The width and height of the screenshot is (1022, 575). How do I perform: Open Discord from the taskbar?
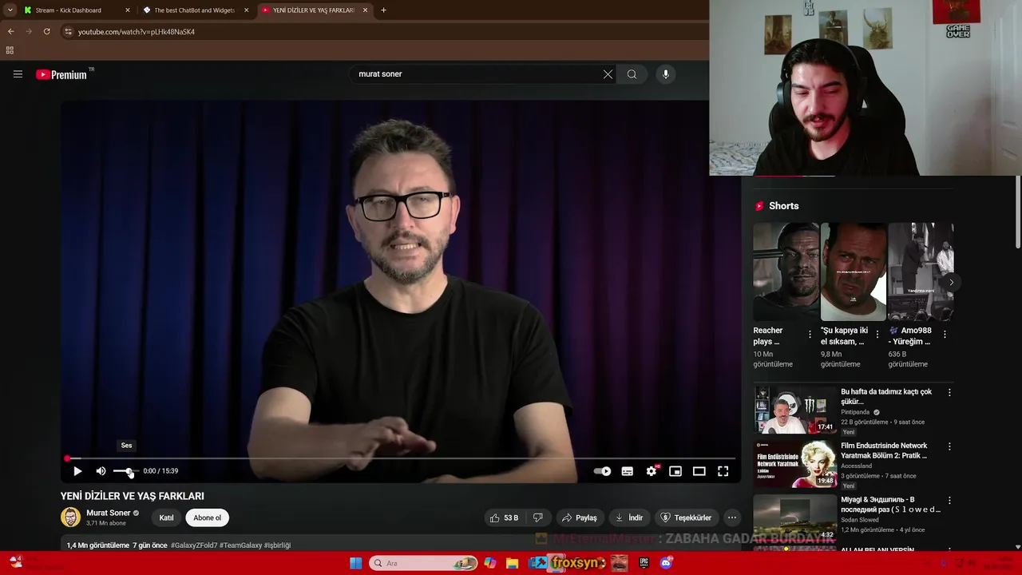point(666,563)
